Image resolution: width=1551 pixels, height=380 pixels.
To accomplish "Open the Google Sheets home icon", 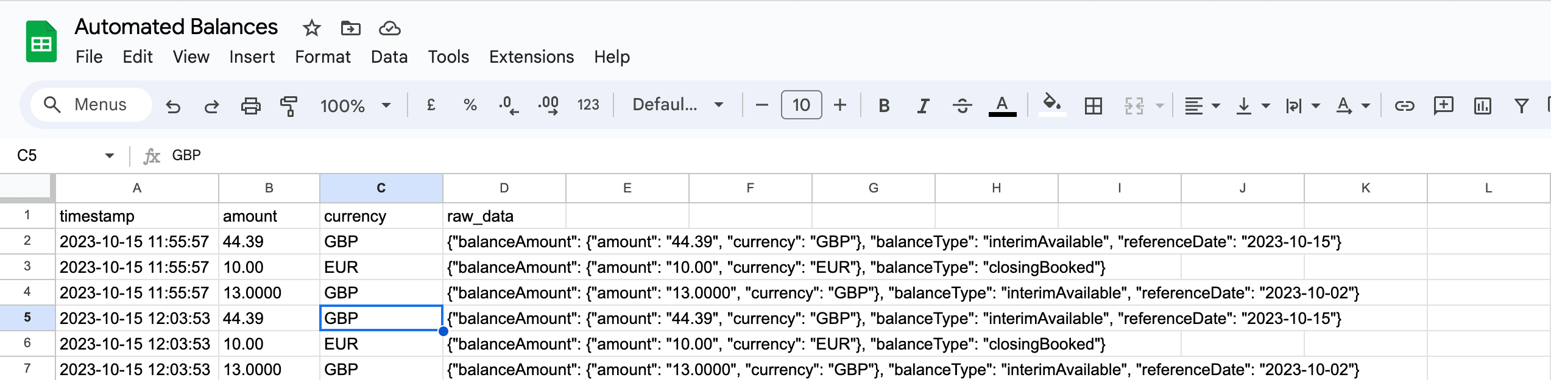I will (x=41, y=42).
